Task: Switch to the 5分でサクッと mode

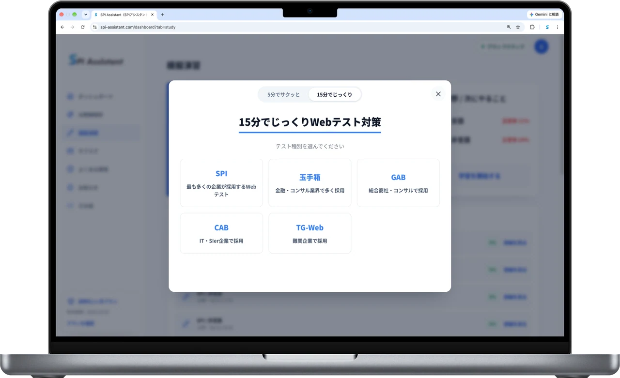Action: (x=284, y=94)
